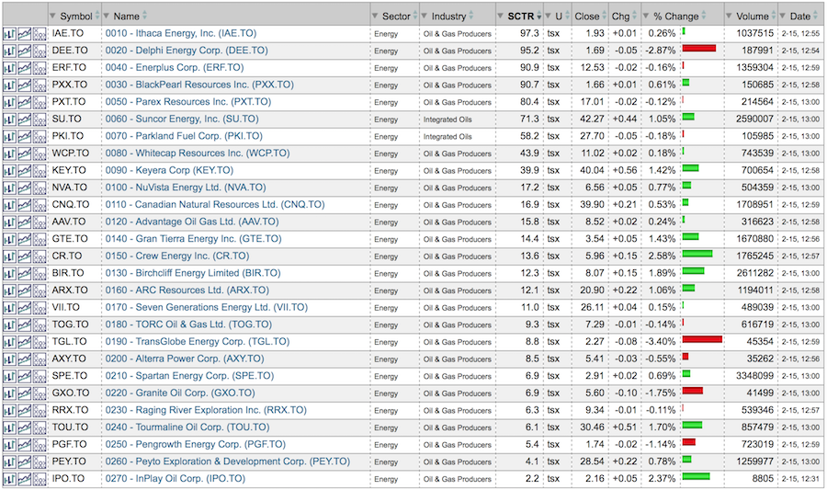The width and height of the screenshot is (827, 490).
Task: Sort by the Chg column header
Action: click(620, 17)
